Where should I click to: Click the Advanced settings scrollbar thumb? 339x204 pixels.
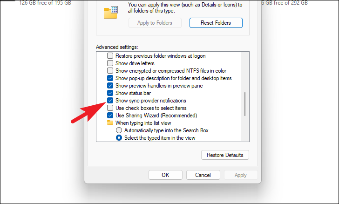click(x=245, y=104)
